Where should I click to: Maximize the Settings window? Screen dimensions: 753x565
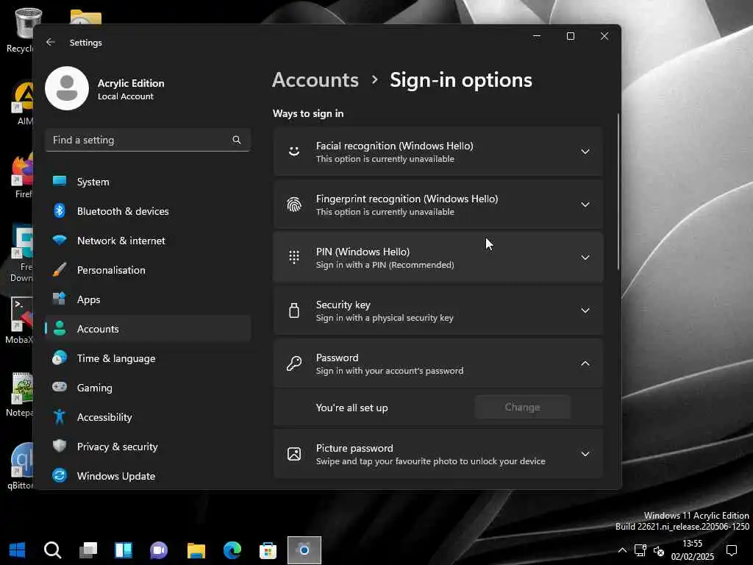571,36
